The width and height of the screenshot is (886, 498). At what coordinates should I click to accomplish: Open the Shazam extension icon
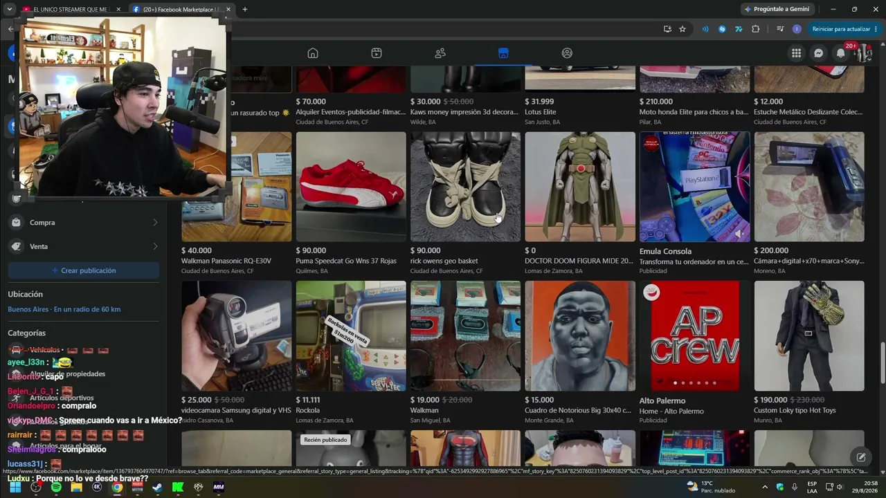tap(722, 29)
